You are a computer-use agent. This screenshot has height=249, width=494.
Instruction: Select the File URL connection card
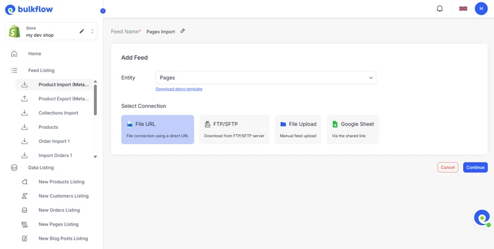[157, 129]
